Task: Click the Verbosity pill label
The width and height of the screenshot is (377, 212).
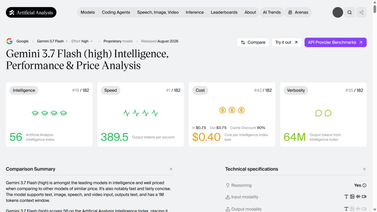Action: (x=296, y=90)
